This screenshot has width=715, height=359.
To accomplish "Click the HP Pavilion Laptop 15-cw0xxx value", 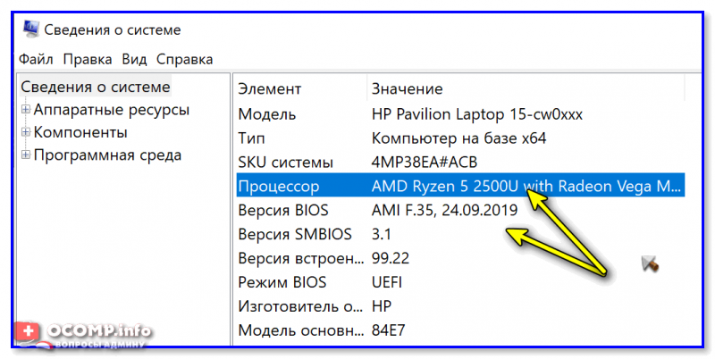I will coord(477,114).
